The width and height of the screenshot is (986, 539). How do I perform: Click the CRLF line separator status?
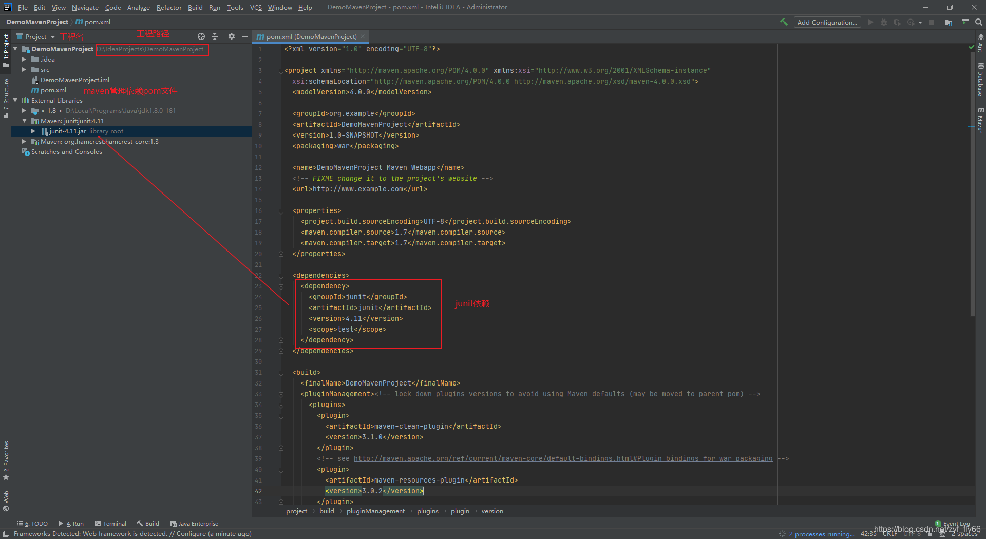[x=890, y=534]
